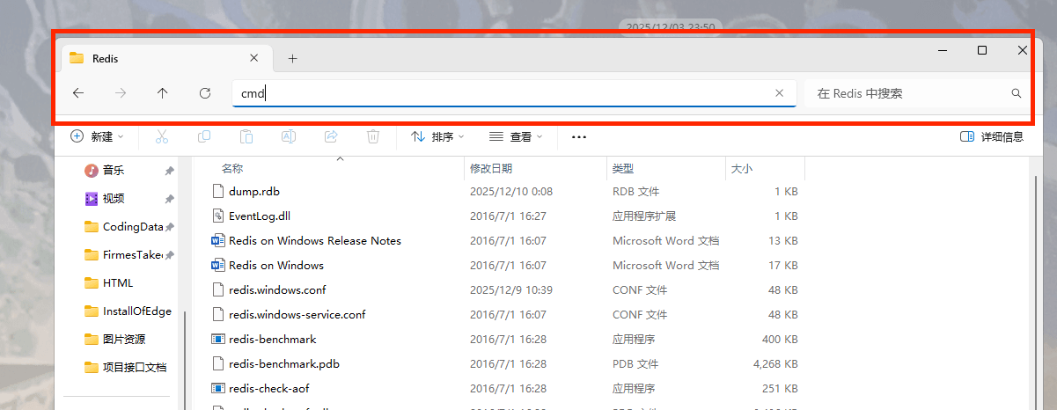This screenshot has width=1057, height=410.
Task: Click PDB 文件 type cell
Action: (635, 363)
